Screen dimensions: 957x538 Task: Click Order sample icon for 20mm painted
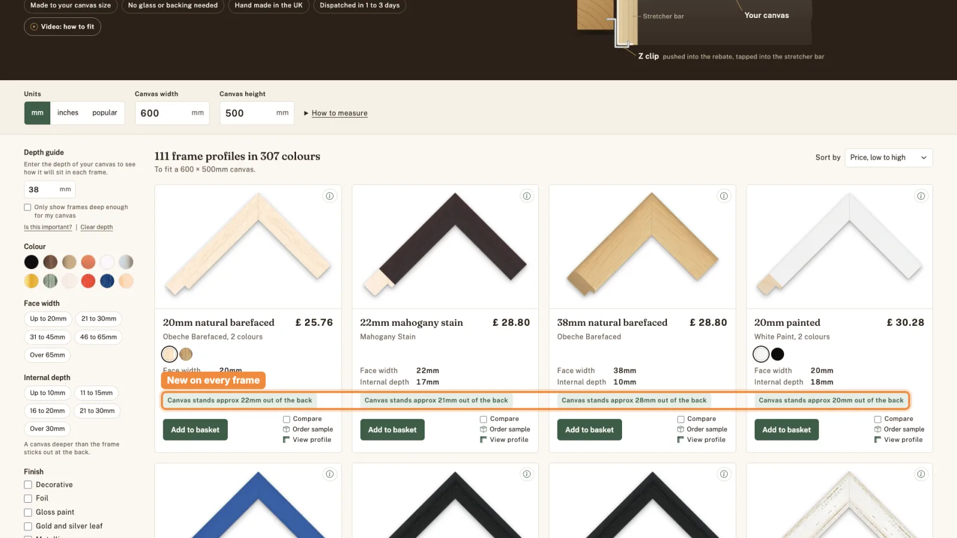tap(877, 429)
